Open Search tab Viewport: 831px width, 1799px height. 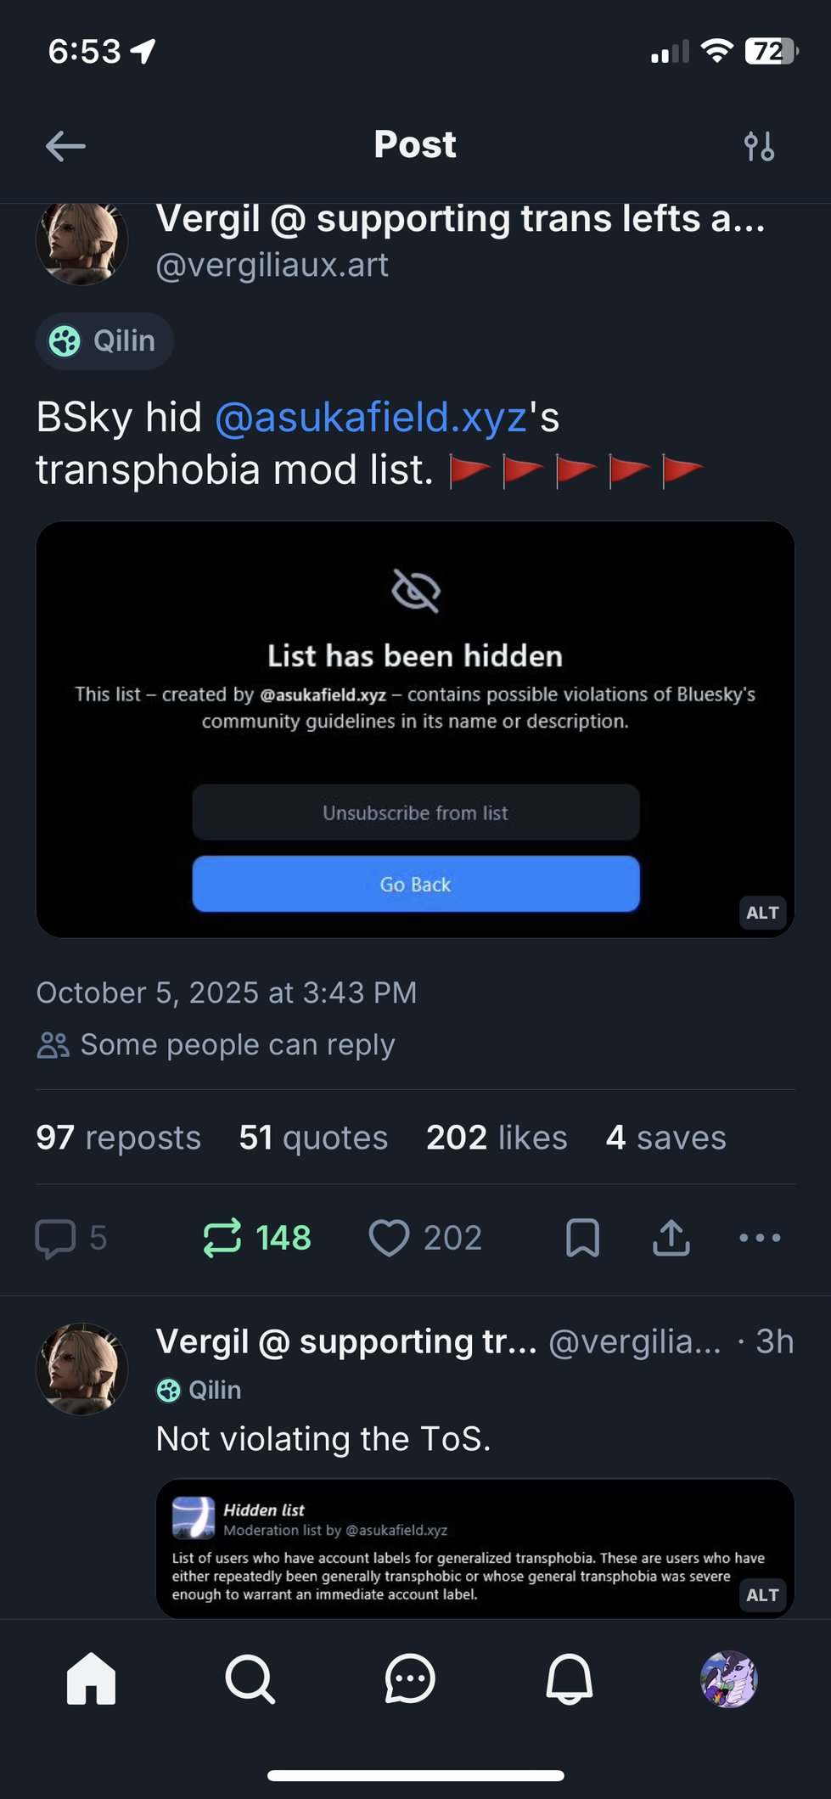[250, 1678]
